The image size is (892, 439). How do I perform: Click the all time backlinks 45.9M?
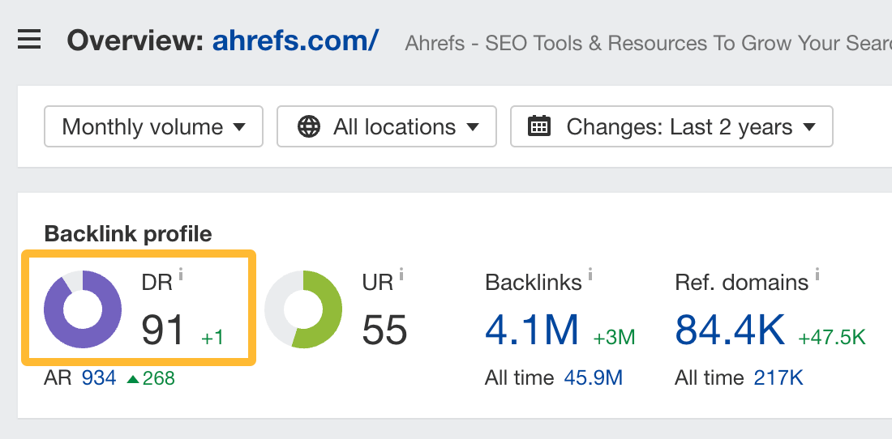click(594, 377)
